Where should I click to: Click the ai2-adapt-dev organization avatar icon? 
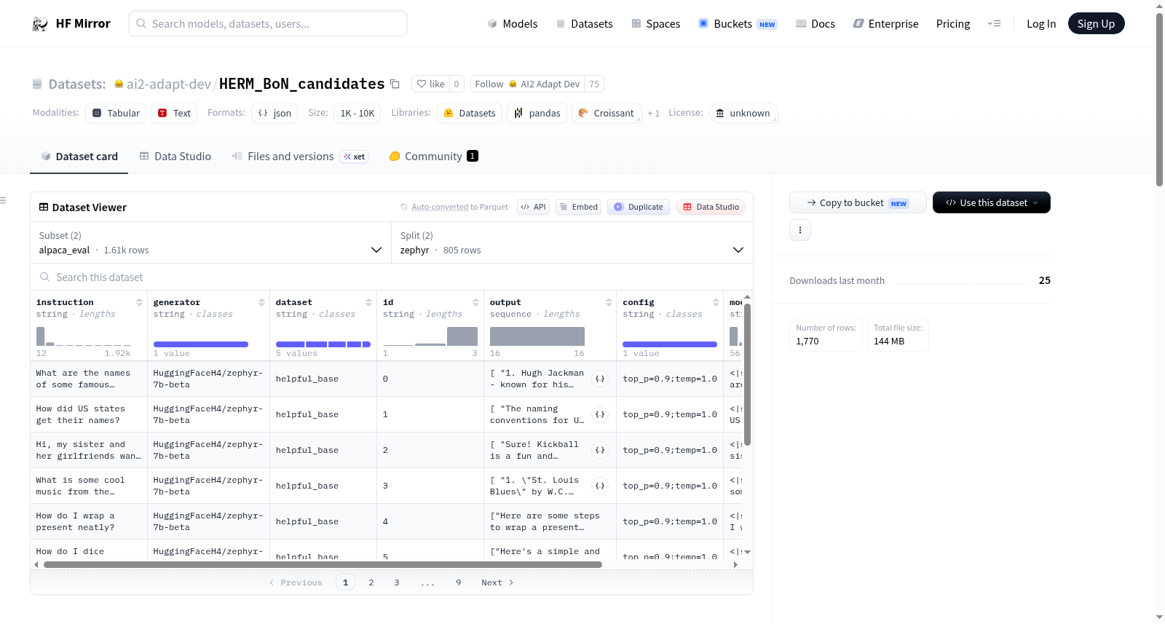point(119,84)
